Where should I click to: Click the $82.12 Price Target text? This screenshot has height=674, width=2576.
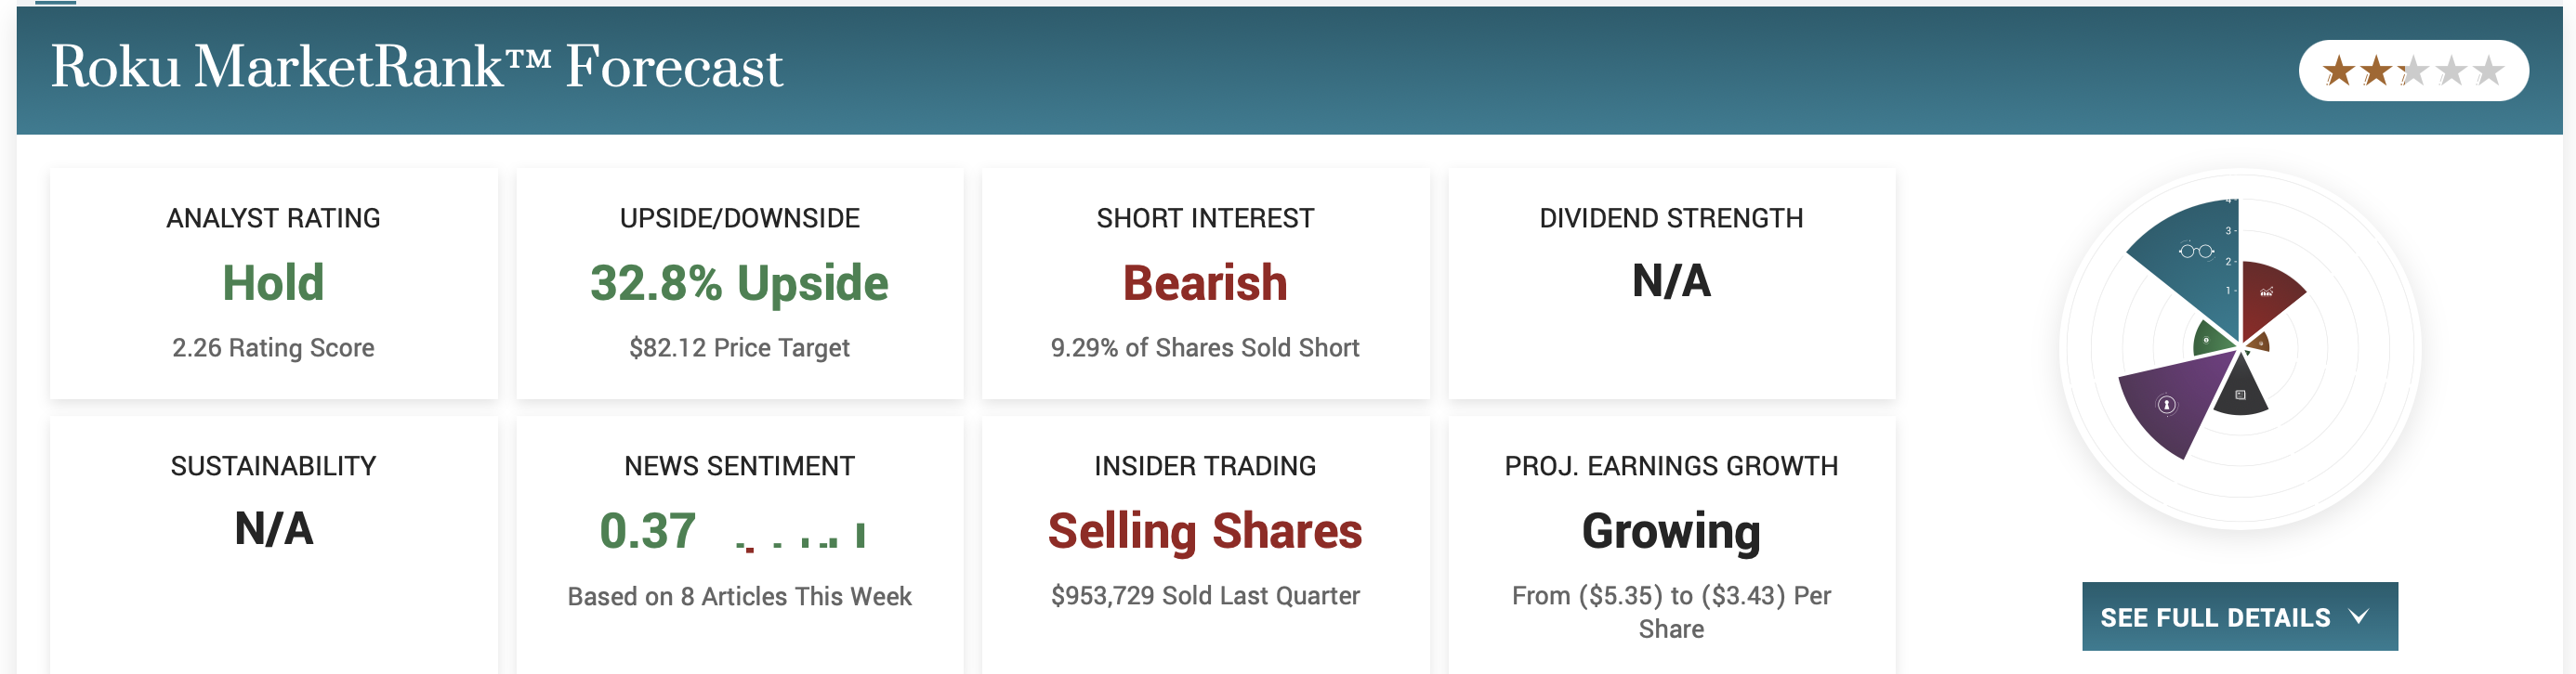pos(739,347)
